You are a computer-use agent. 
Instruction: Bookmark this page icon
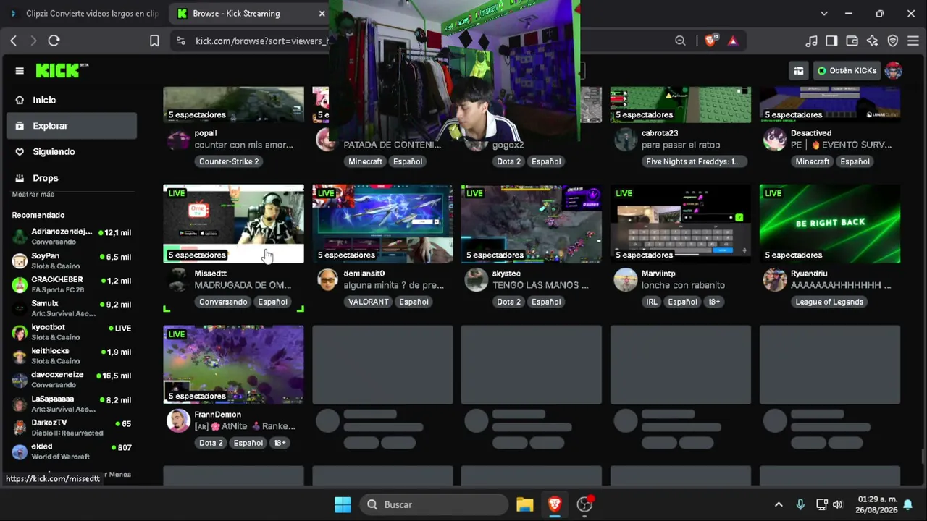154,41
